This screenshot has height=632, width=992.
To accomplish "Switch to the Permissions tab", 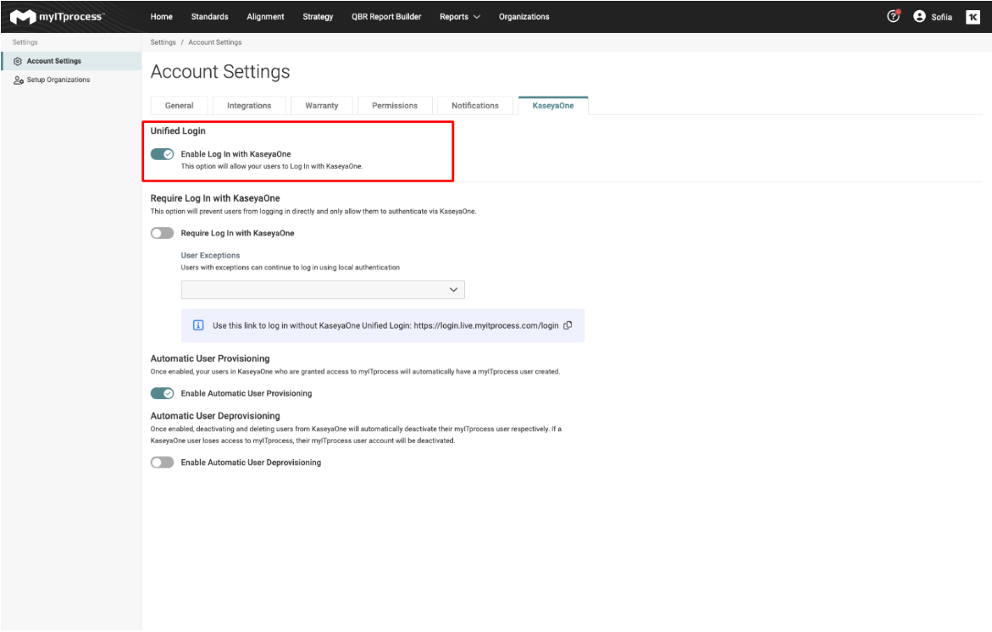I will pos(395,106).
